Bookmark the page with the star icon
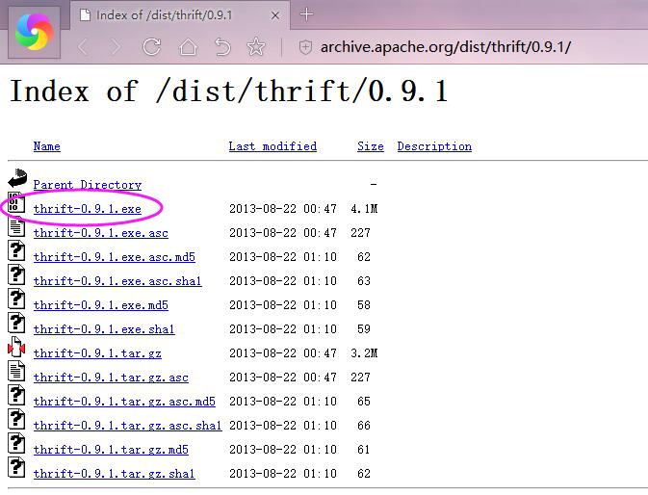The width and height of the screenshot is (648, 495). (256, 46)
